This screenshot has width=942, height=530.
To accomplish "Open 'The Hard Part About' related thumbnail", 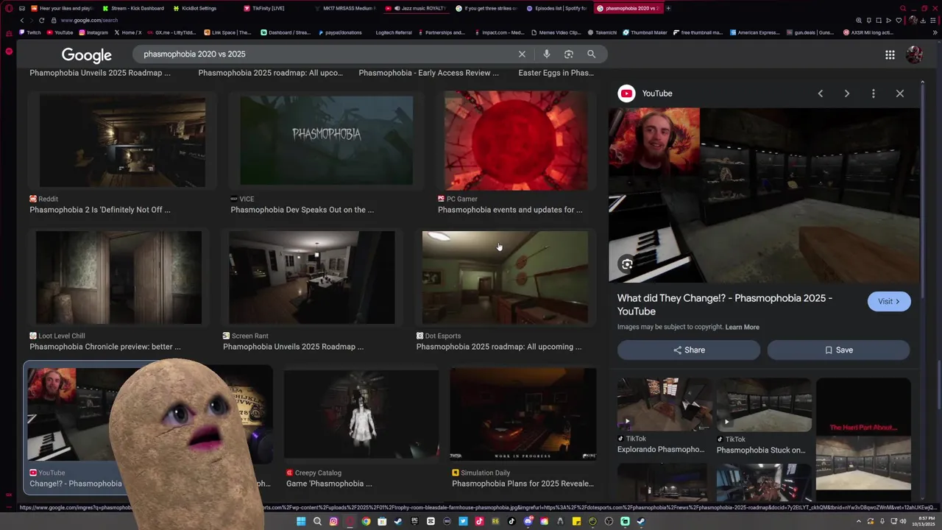I will pos(863,434).
